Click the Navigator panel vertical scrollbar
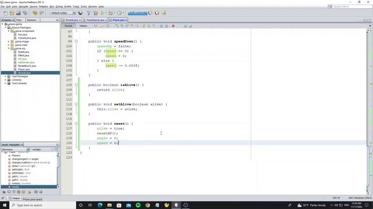Viewport: 373px width, 209px height. click(58, 170)
